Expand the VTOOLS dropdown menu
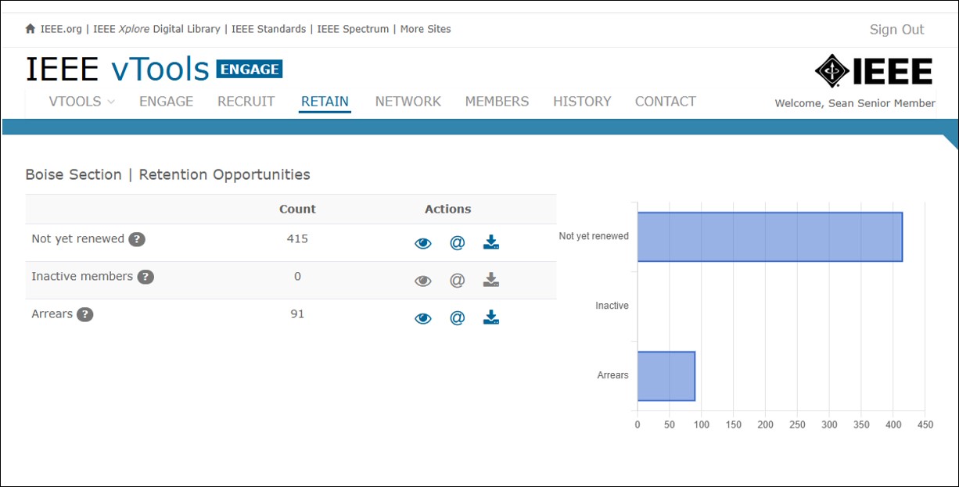The image size is (959, 487). pyautogui.click(x=82, y=102)
